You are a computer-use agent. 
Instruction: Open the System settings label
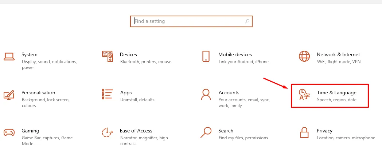[x=30, y=54]
